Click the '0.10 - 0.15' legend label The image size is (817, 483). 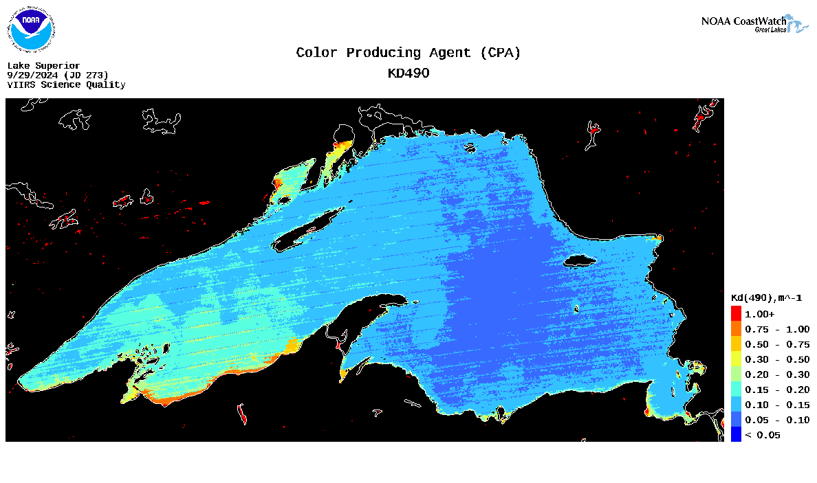click(777, 405)
